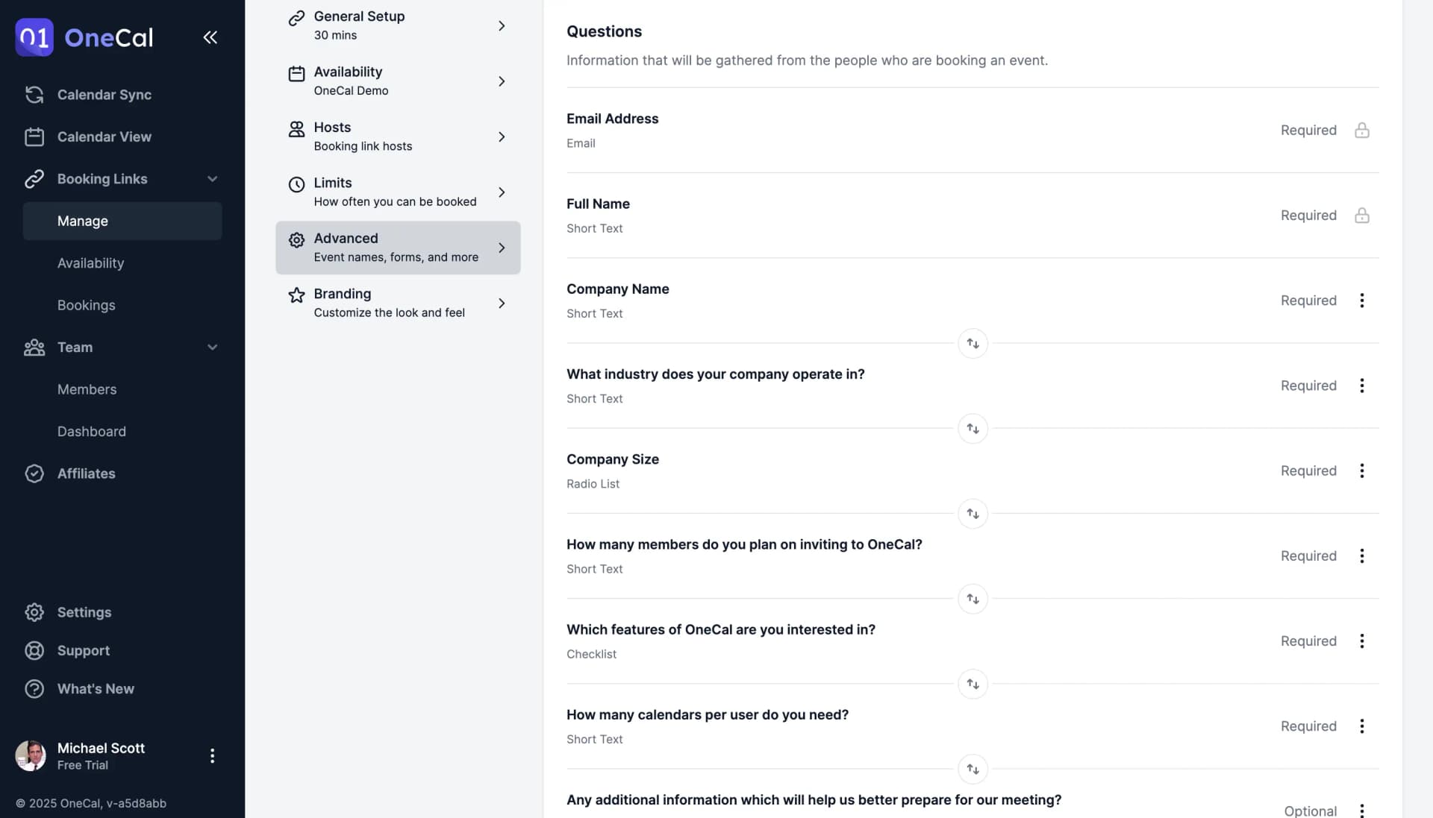Open the Advanced settings section
1433x818 pixels.
pos(398,247)
